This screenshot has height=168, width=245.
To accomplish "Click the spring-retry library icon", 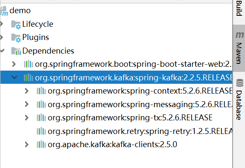I will [x=41, y=131].
